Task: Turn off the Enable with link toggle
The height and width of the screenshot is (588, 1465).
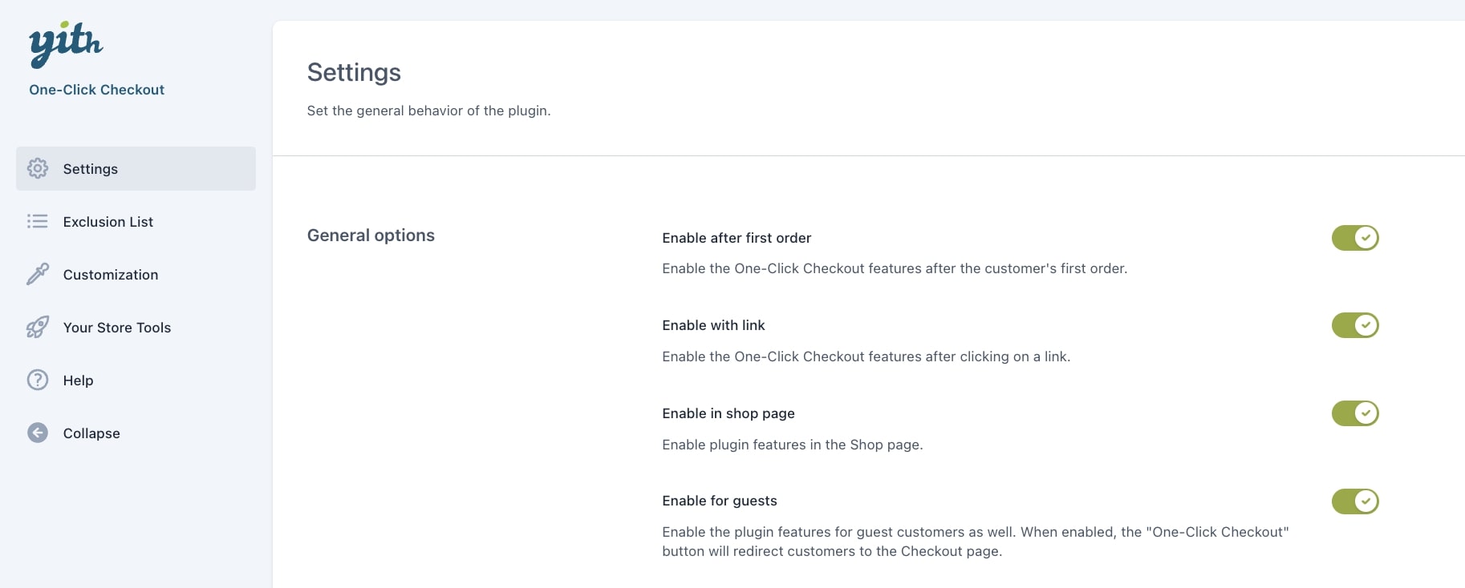Action: [x=1355, y=325]
